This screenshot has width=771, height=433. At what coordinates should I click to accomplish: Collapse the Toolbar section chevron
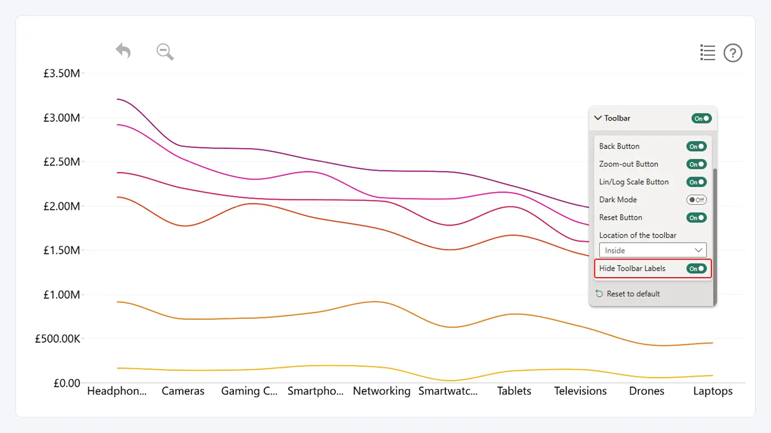[x=598, y=118]
